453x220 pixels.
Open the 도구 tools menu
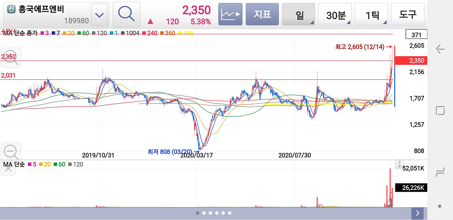click(408, 15)
